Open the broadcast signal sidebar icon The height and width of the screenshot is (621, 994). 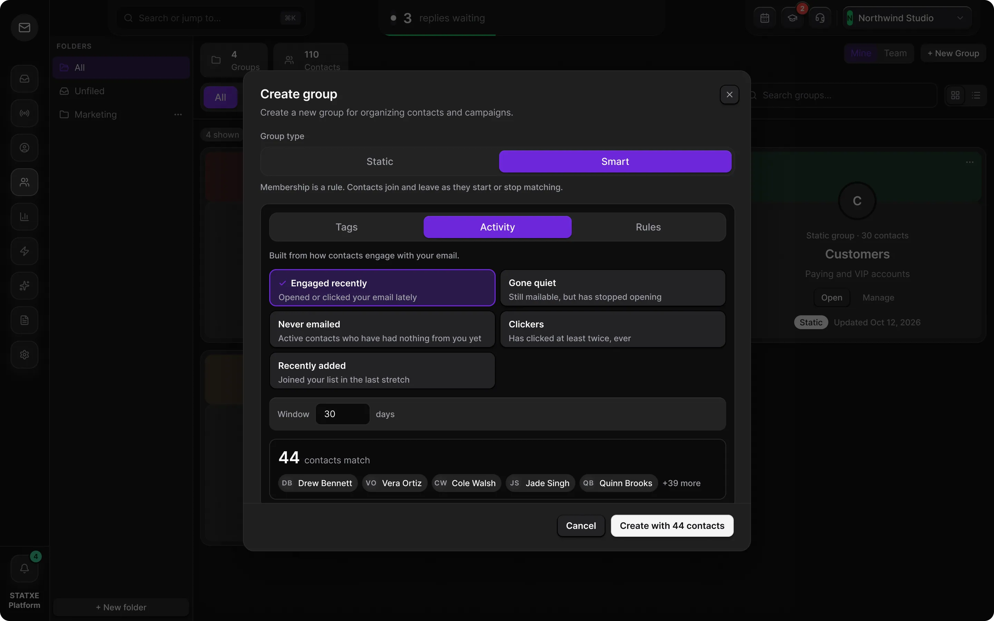pos(24,113)
